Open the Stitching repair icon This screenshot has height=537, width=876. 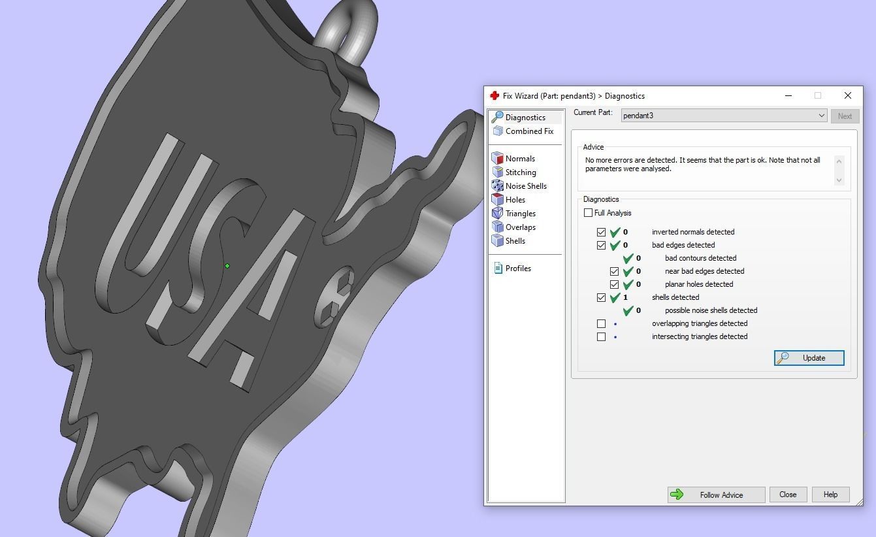click(497, 172)
